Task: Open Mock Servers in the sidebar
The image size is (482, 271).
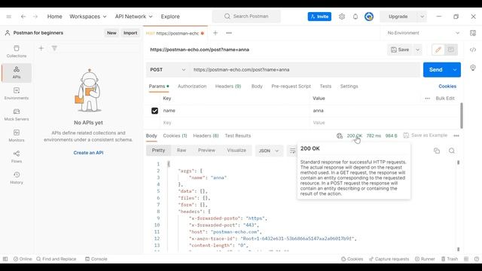Action: point(17,115)
